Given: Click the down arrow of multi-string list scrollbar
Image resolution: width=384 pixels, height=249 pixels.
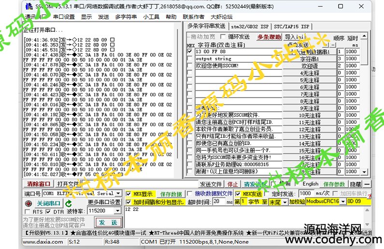Looking at the screenshot, I should [x=364, y=172].
